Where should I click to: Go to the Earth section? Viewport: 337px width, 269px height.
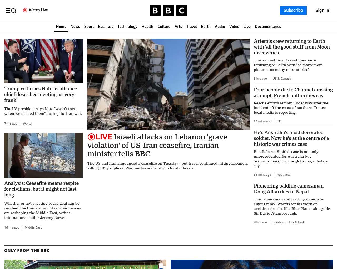coord(206,27)
